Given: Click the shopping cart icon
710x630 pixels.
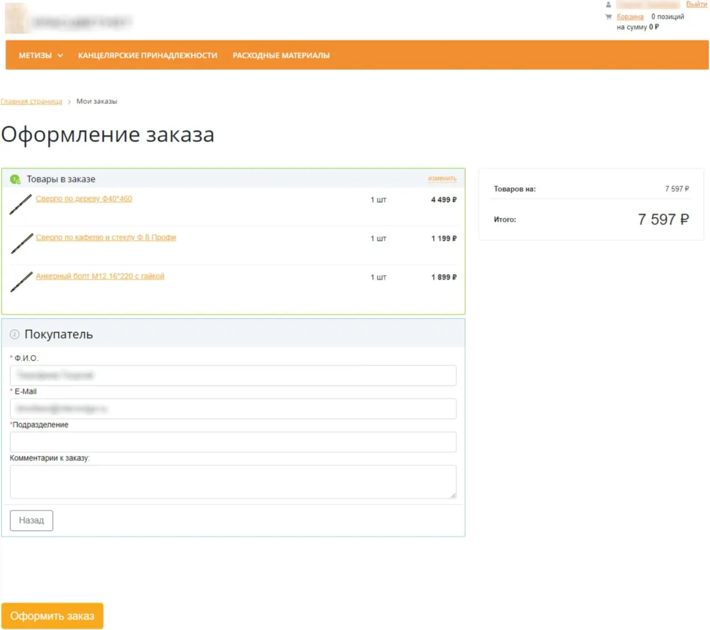Looking at the screenshot, I should (608, 17).
